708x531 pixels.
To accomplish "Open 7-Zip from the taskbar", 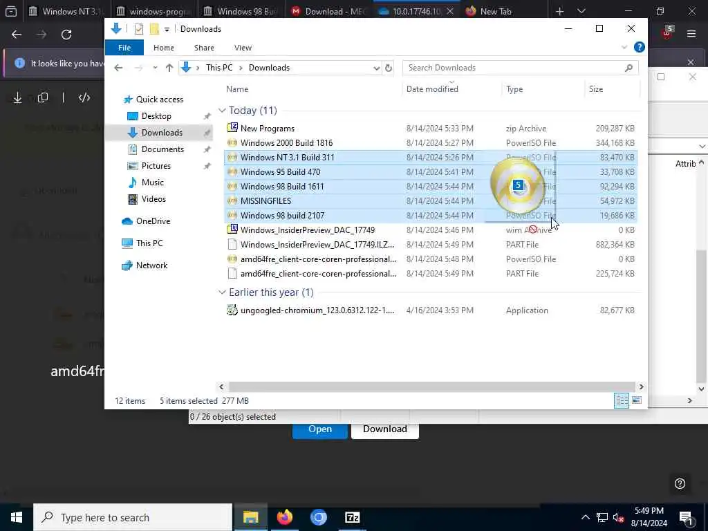I will point(352,517).
